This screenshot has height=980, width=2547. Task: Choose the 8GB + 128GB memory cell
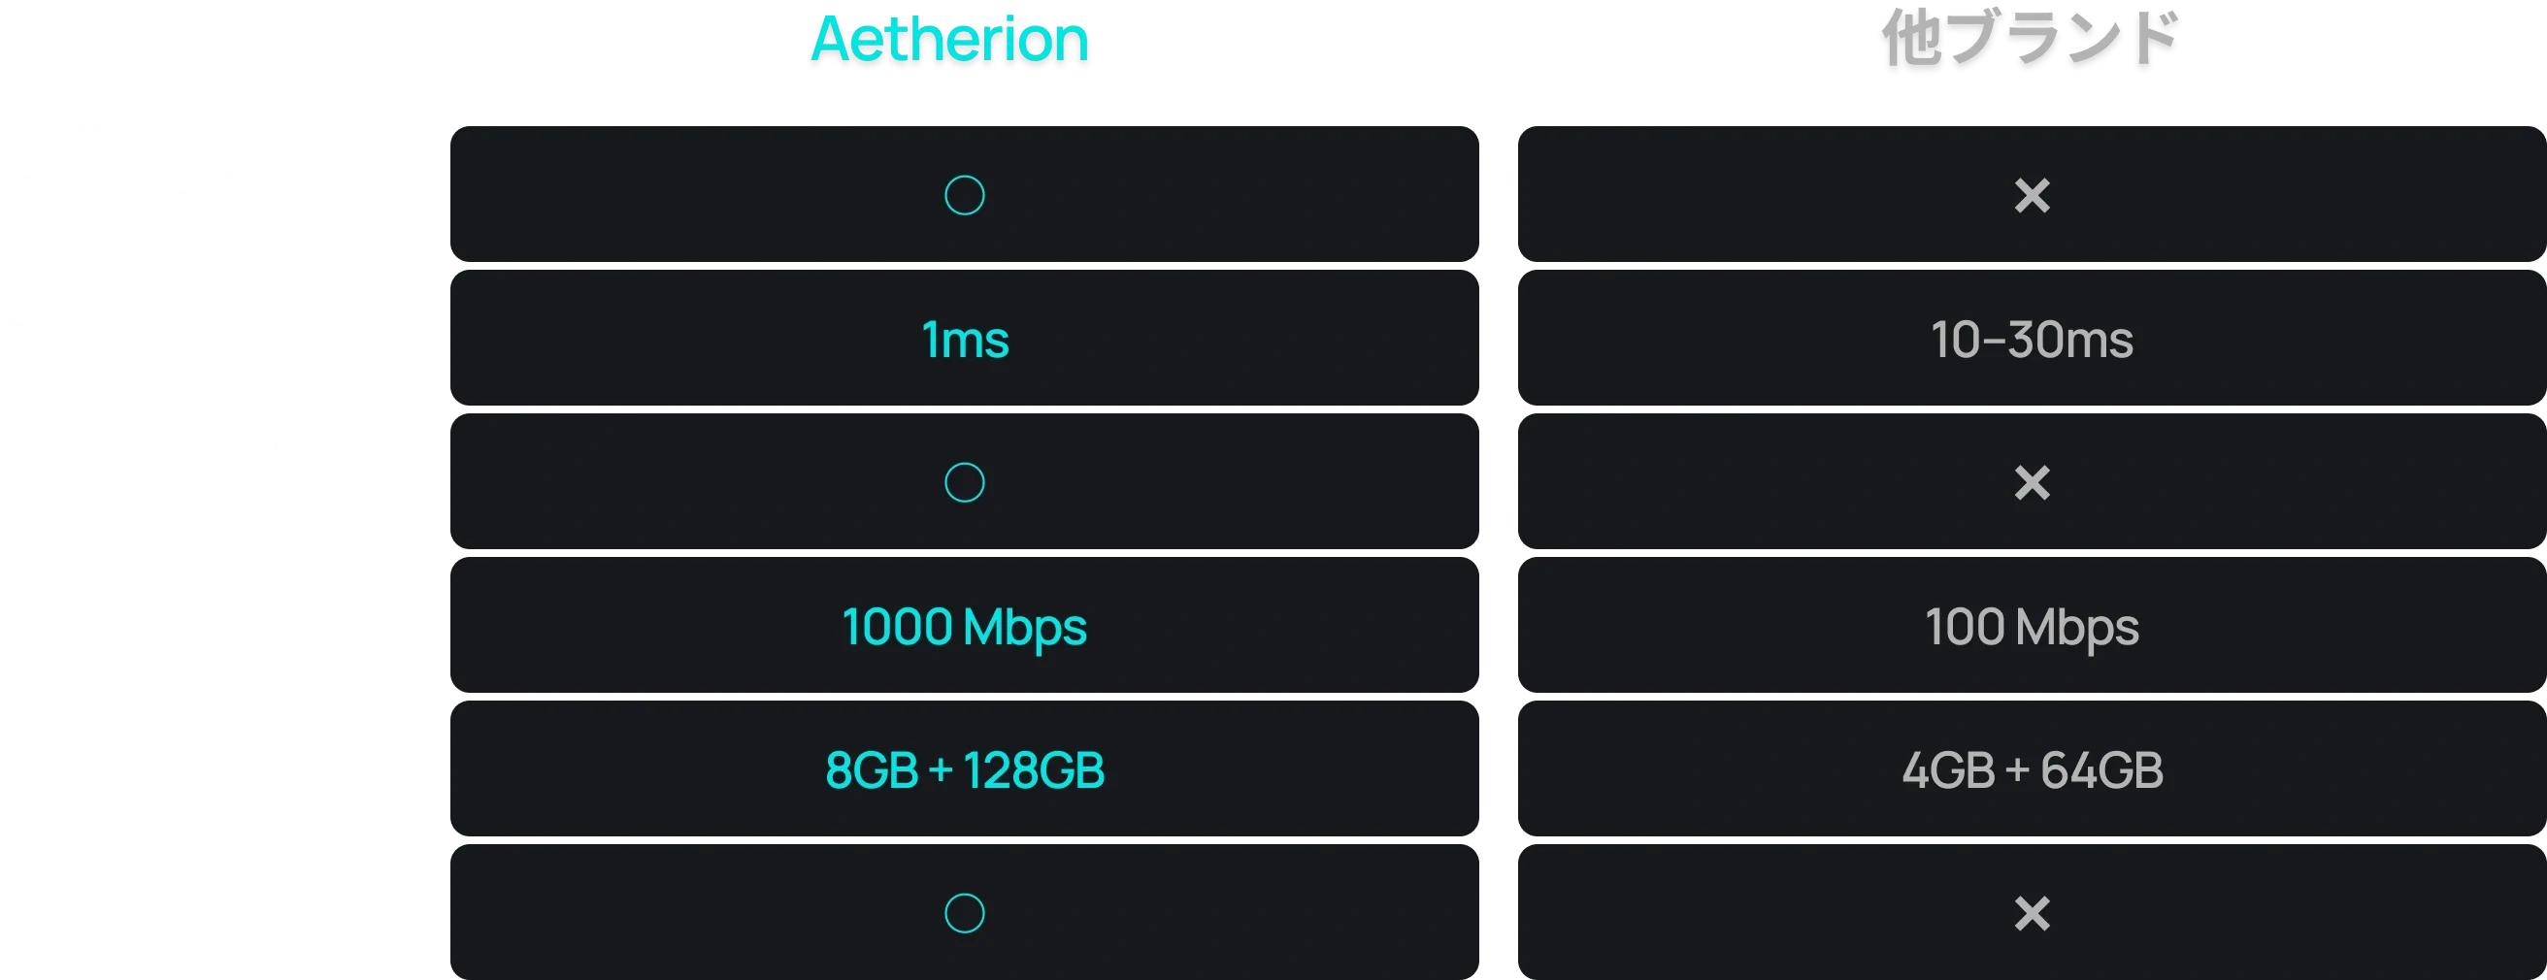964,768
